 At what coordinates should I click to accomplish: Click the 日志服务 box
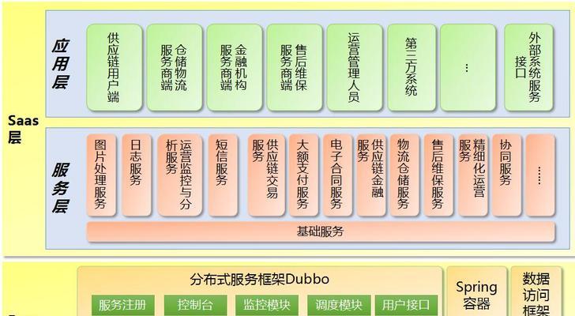click(137, 175)
